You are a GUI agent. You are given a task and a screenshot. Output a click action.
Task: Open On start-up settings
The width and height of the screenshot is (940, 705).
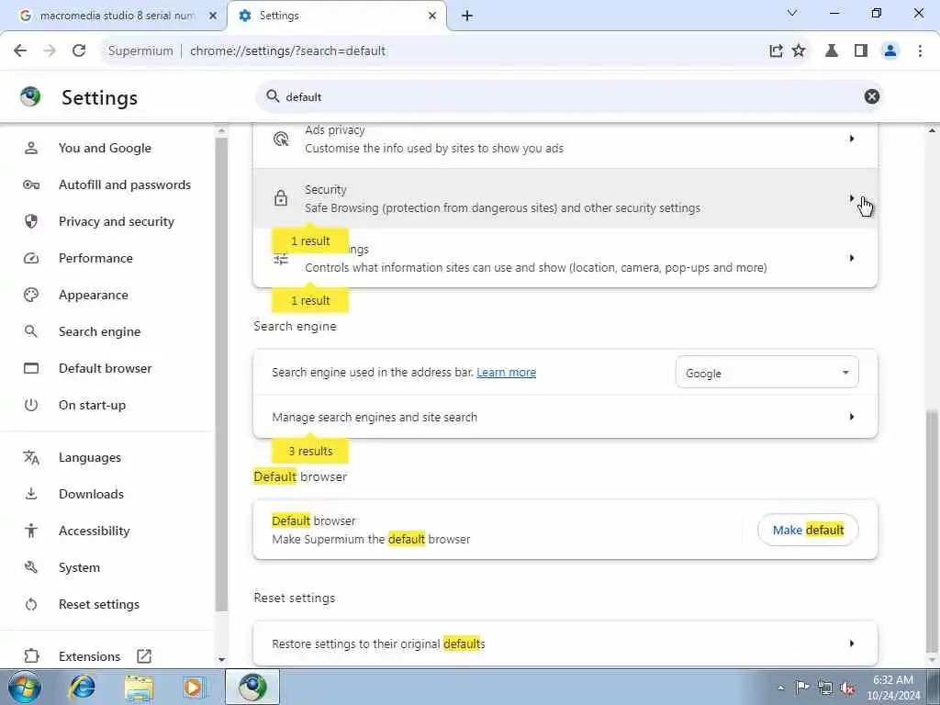coord(93,405)
